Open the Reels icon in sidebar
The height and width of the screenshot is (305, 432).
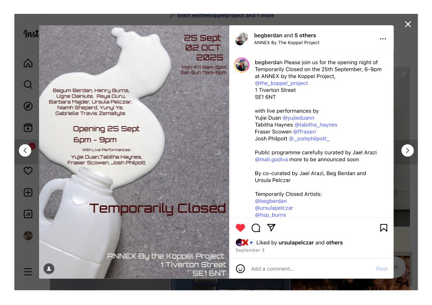[28, 127]
